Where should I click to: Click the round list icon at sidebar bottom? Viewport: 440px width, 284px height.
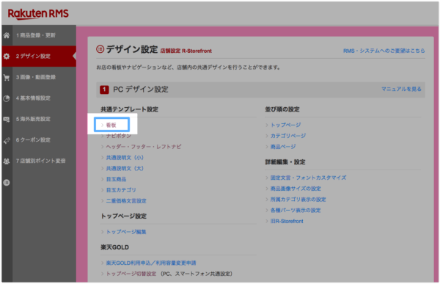click(x=7, y=183)
